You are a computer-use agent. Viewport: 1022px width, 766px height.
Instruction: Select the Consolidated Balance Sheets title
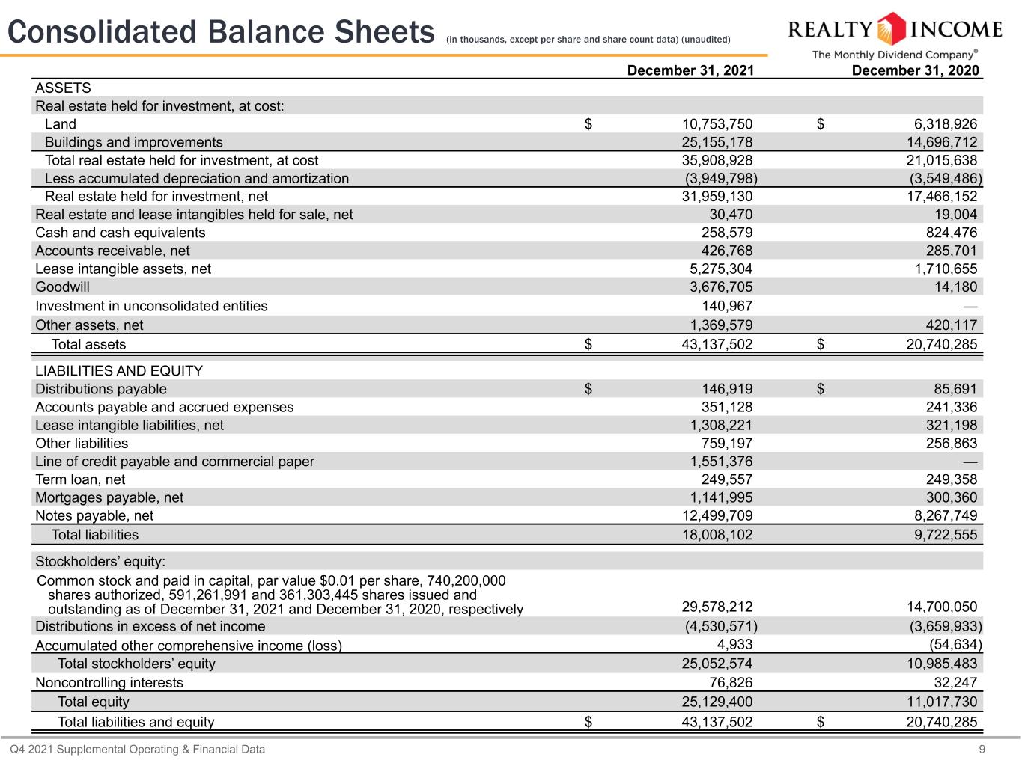221,31
